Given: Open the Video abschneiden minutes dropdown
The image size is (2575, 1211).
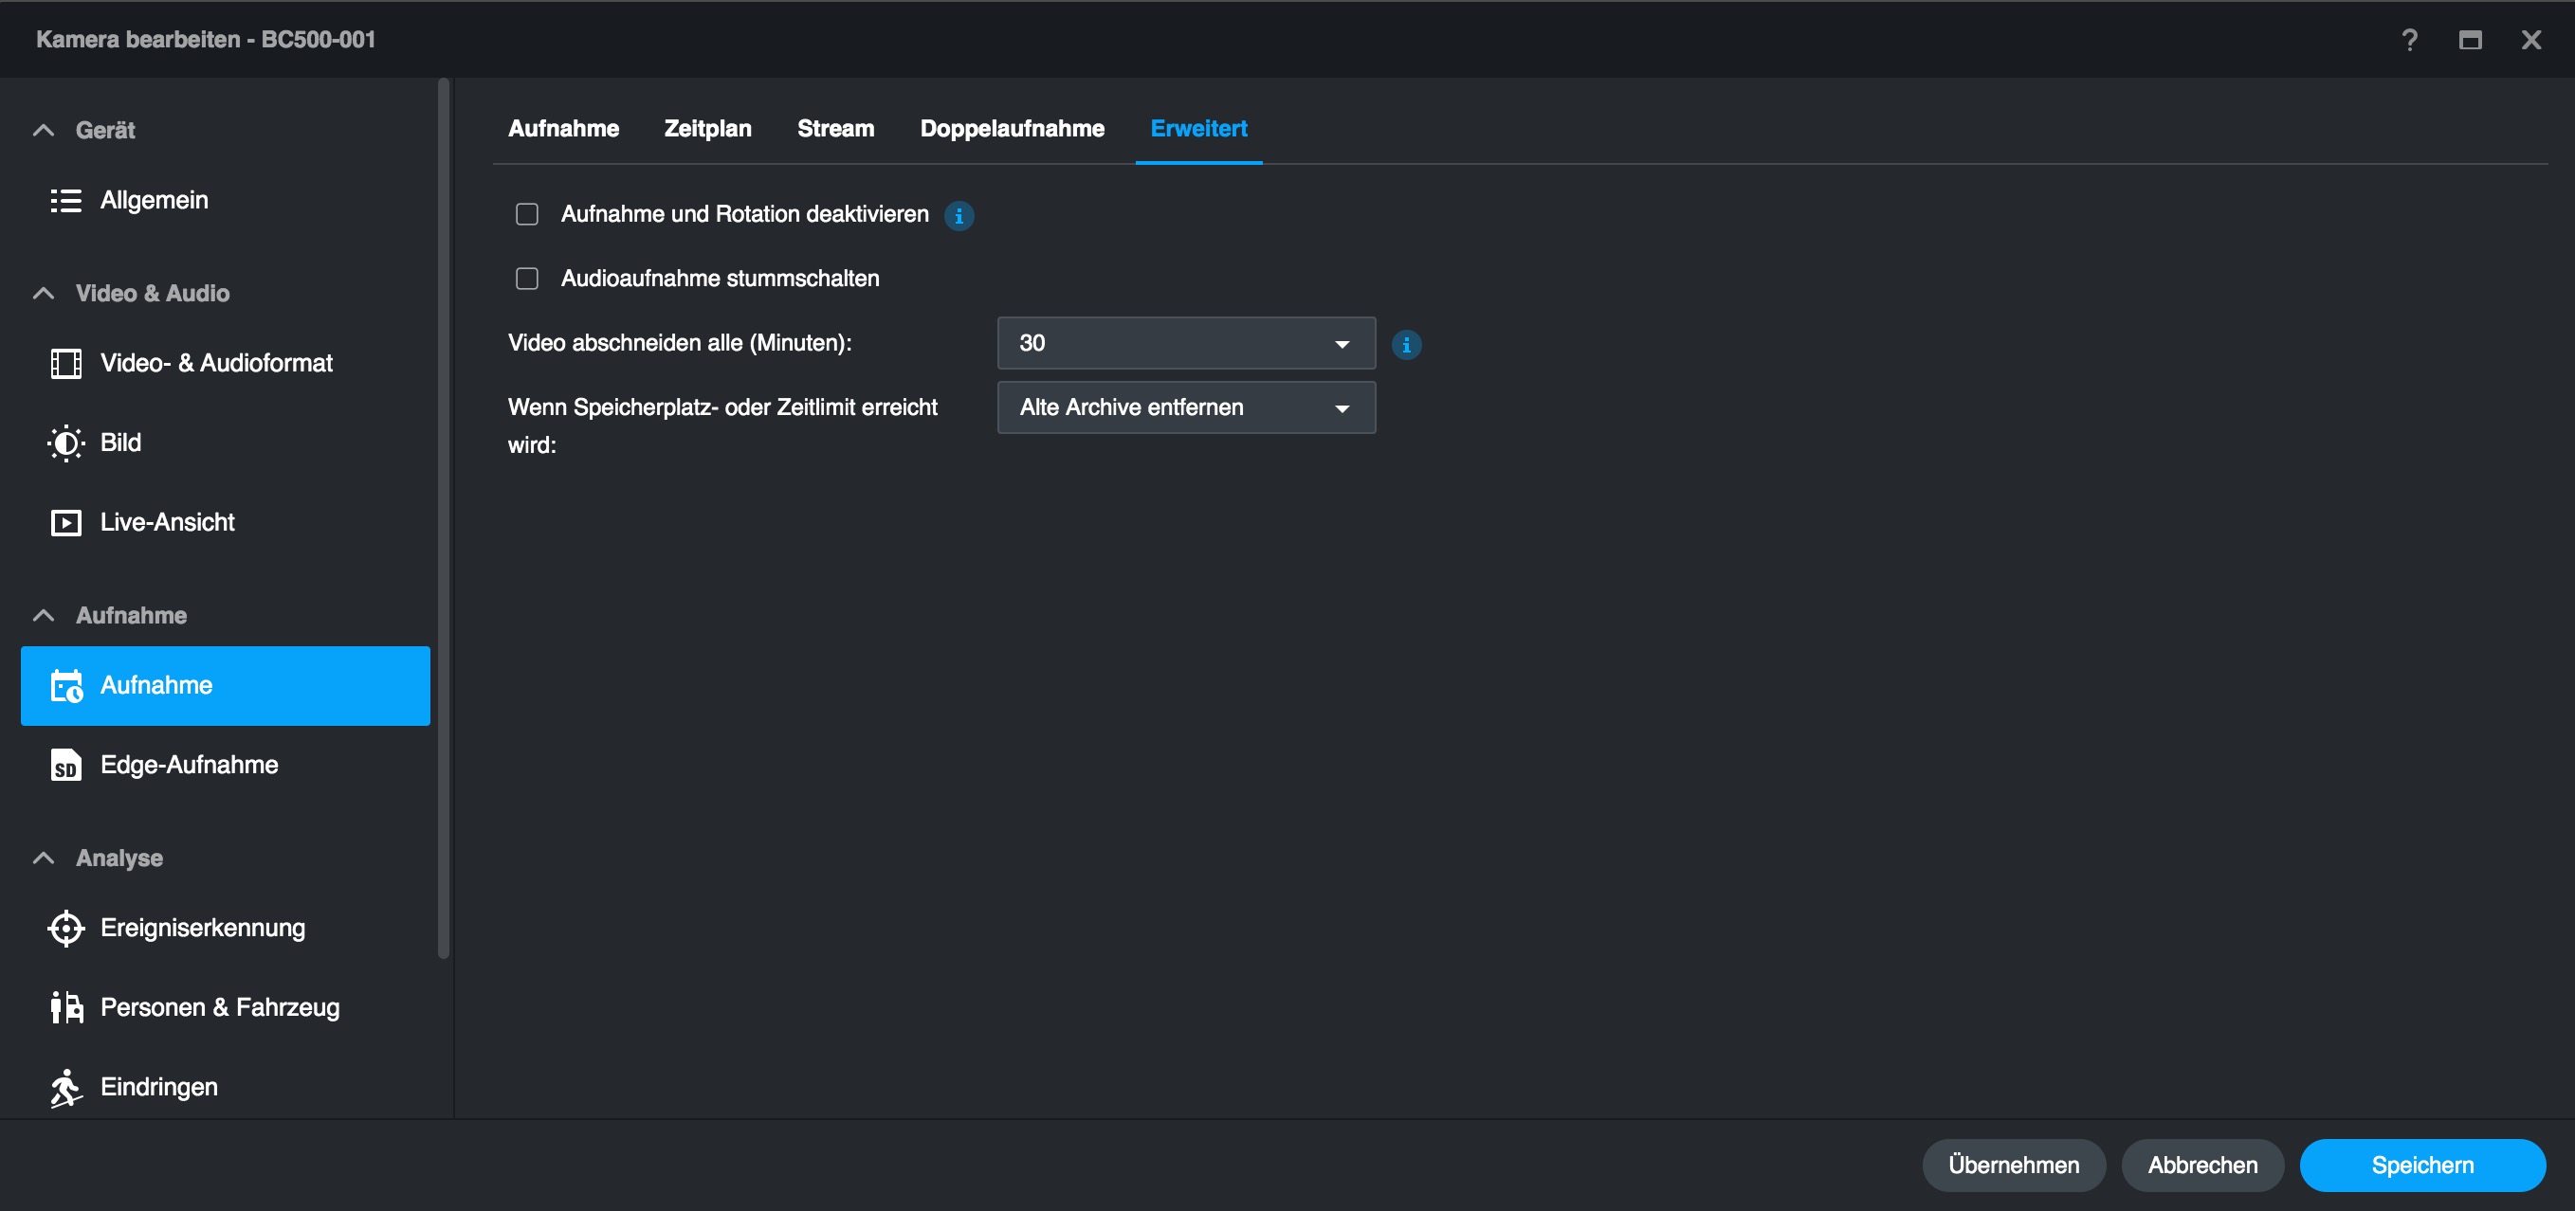Looking at the screenshot, I should [1185, 344].
